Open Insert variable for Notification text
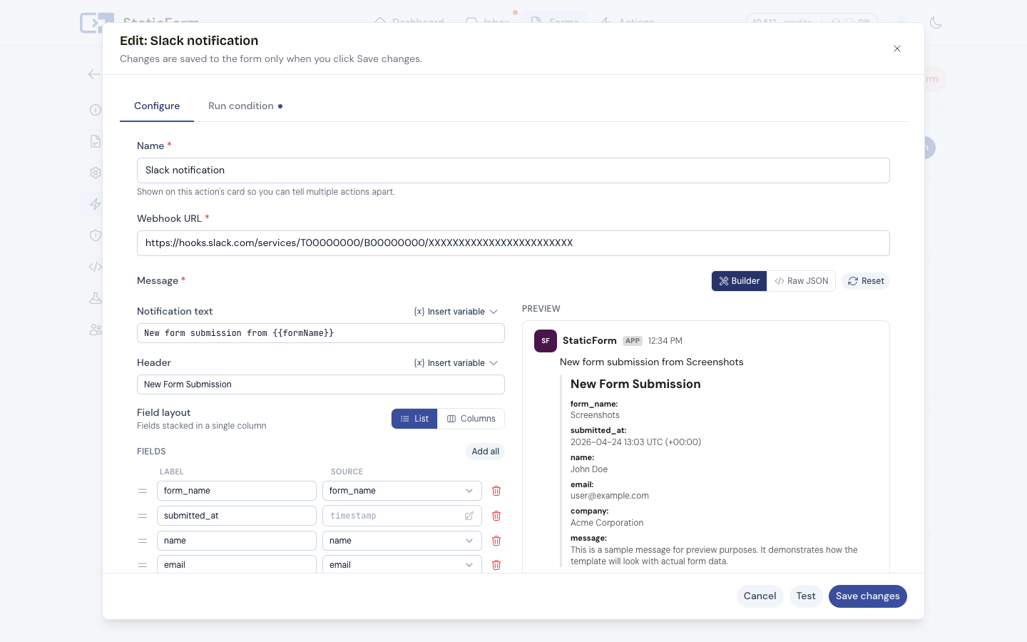 (x=456, y=312)
